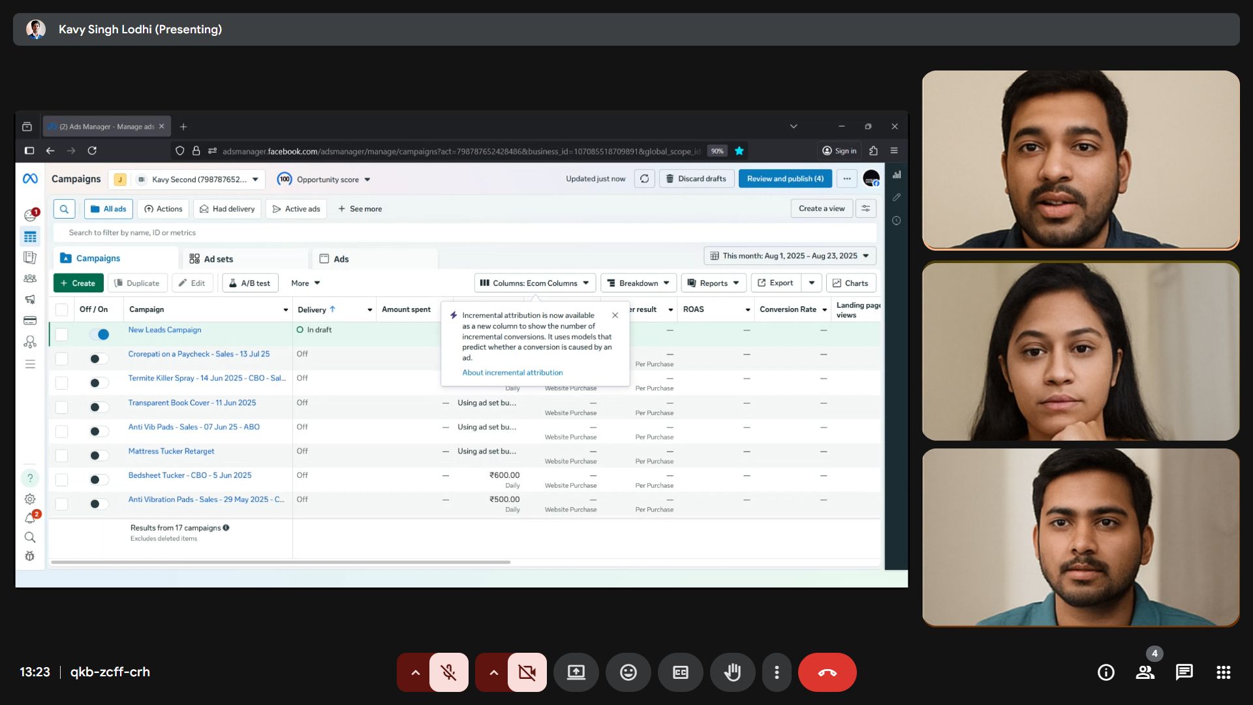Viewport: 1253px width, 705px height.
Task: Toggle off New Leads Campaign switch
Action: [99, 334]
